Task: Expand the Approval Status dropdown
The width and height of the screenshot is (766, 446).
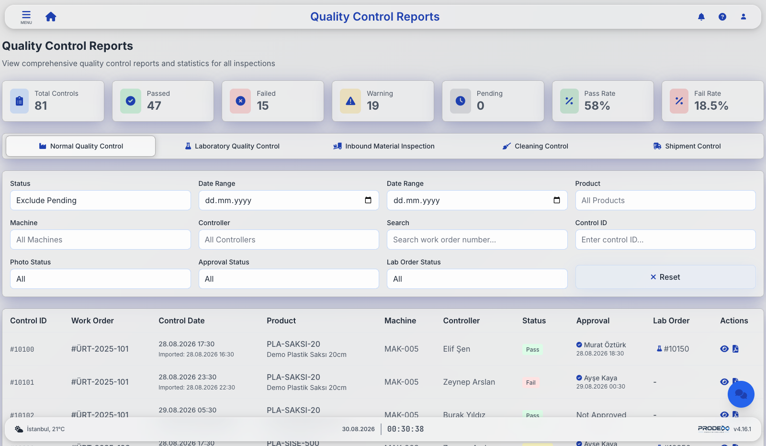Action: [289, 279]
